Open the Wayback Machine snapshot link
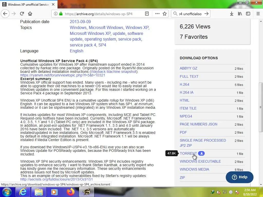 coord(113,72)
